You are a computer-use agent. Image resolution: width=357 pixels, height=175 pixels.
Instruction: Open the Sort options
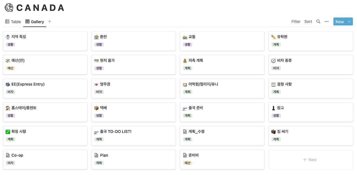point(308,21)
